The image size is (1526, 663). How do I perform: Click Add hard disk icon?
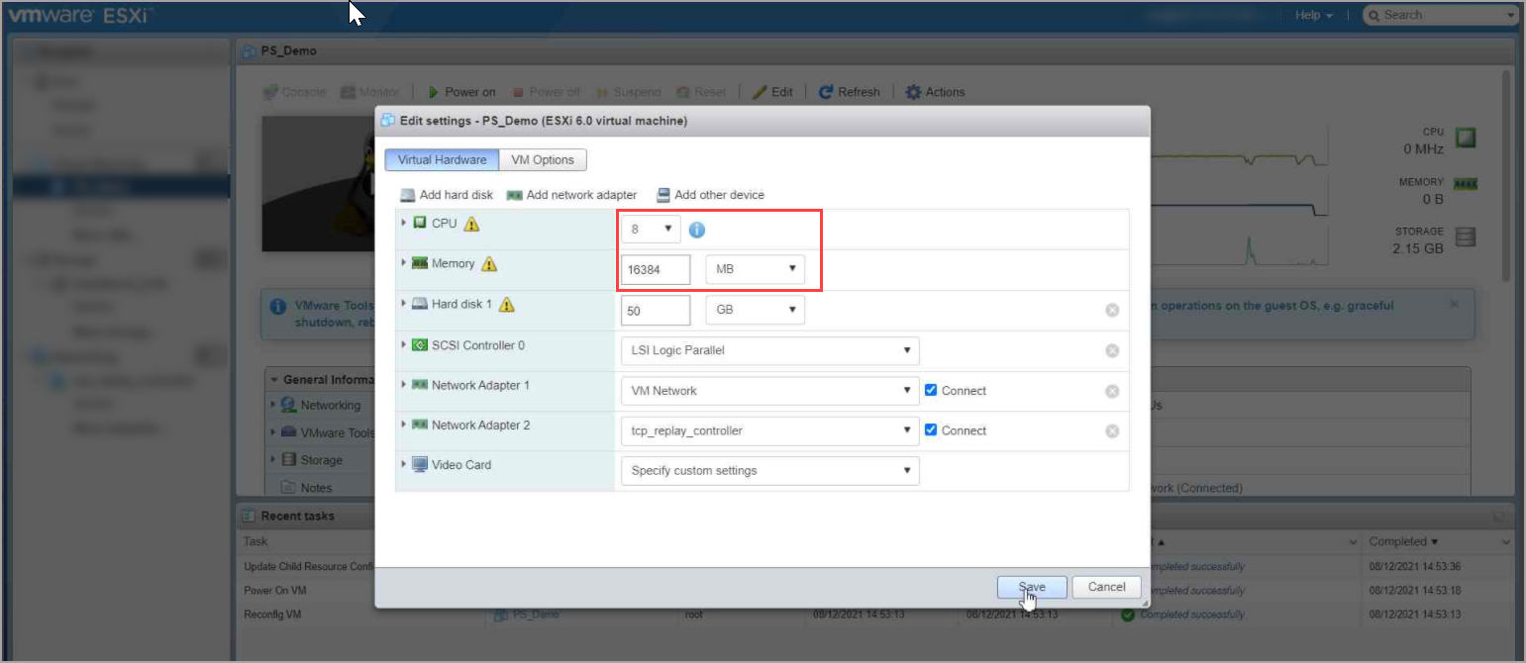[x=407, y=195]
